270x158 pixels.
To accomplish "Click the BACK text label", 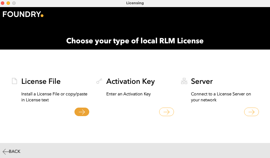I will [15, 151].
